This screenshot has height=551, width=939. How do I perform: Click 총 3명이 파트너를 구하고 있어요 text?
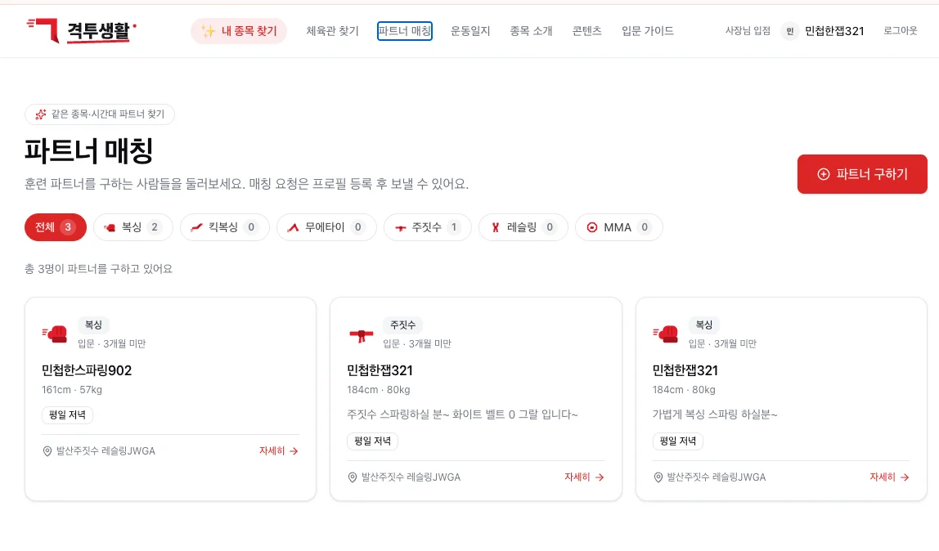98,269
